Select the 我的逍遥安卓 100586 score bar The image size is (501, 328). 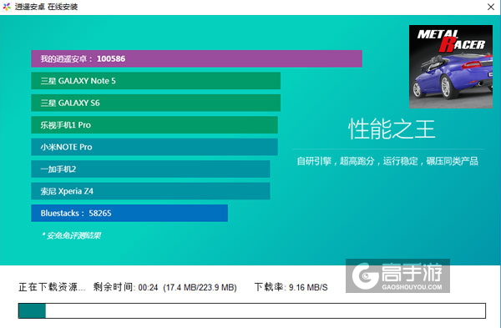196,58
